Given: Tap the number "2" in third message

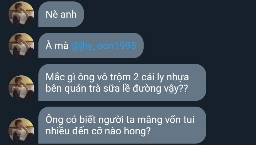Looking at the screenshot, I should coord(136,77).
